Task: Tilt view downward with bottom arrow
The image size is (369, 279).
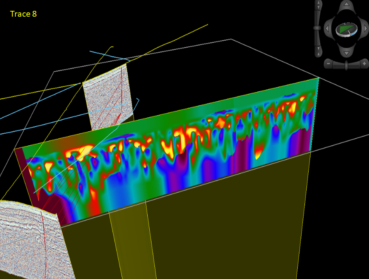Action: coord(347,53)
